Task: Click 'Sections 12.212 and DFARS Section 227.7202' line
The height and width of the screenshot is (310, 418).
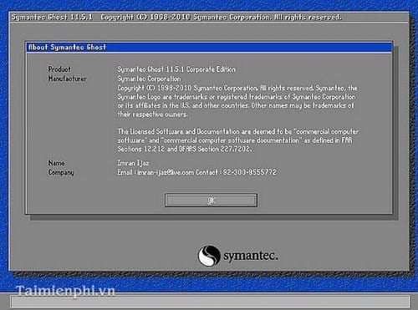Action: [184, 149]
